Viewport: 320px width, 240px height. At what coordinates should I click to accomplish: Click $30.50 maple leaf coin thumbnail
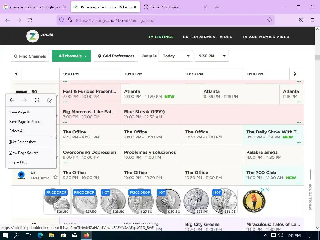coord(168,201)
